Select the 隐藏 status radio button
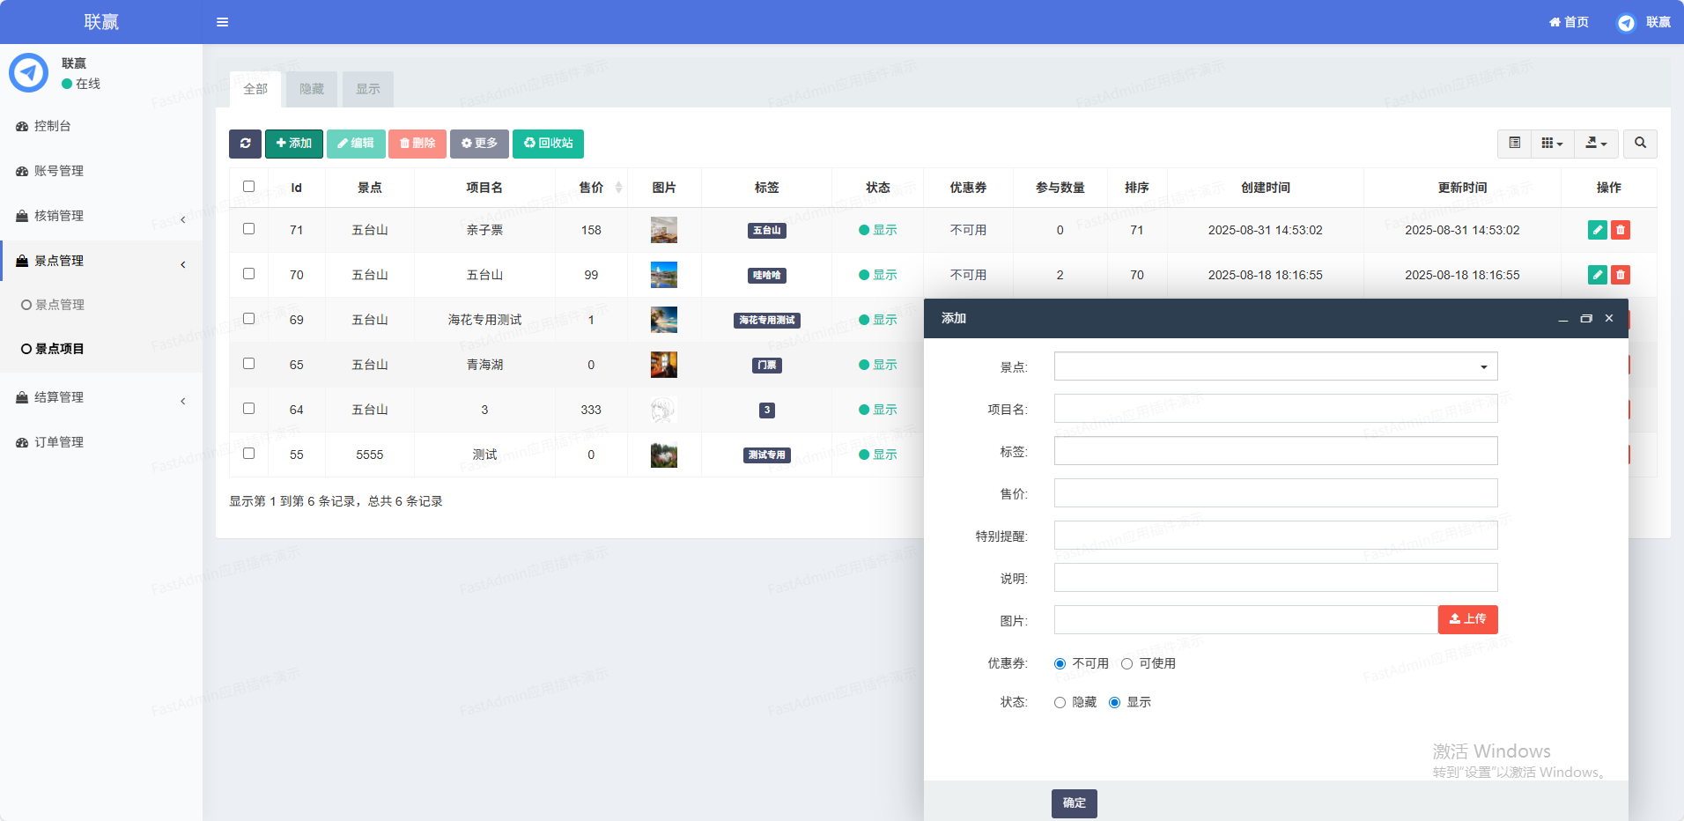 tap(1060, 703)
